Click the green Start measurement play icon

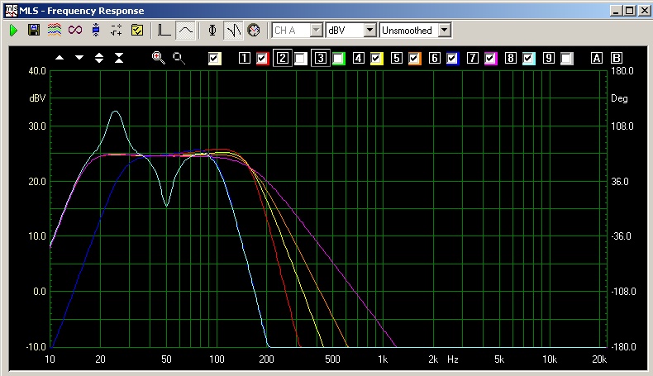pos(14,30)
